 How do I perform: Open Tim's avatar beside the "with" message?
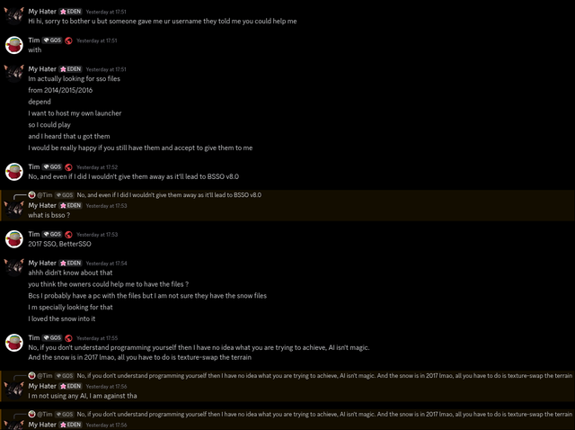14,45
